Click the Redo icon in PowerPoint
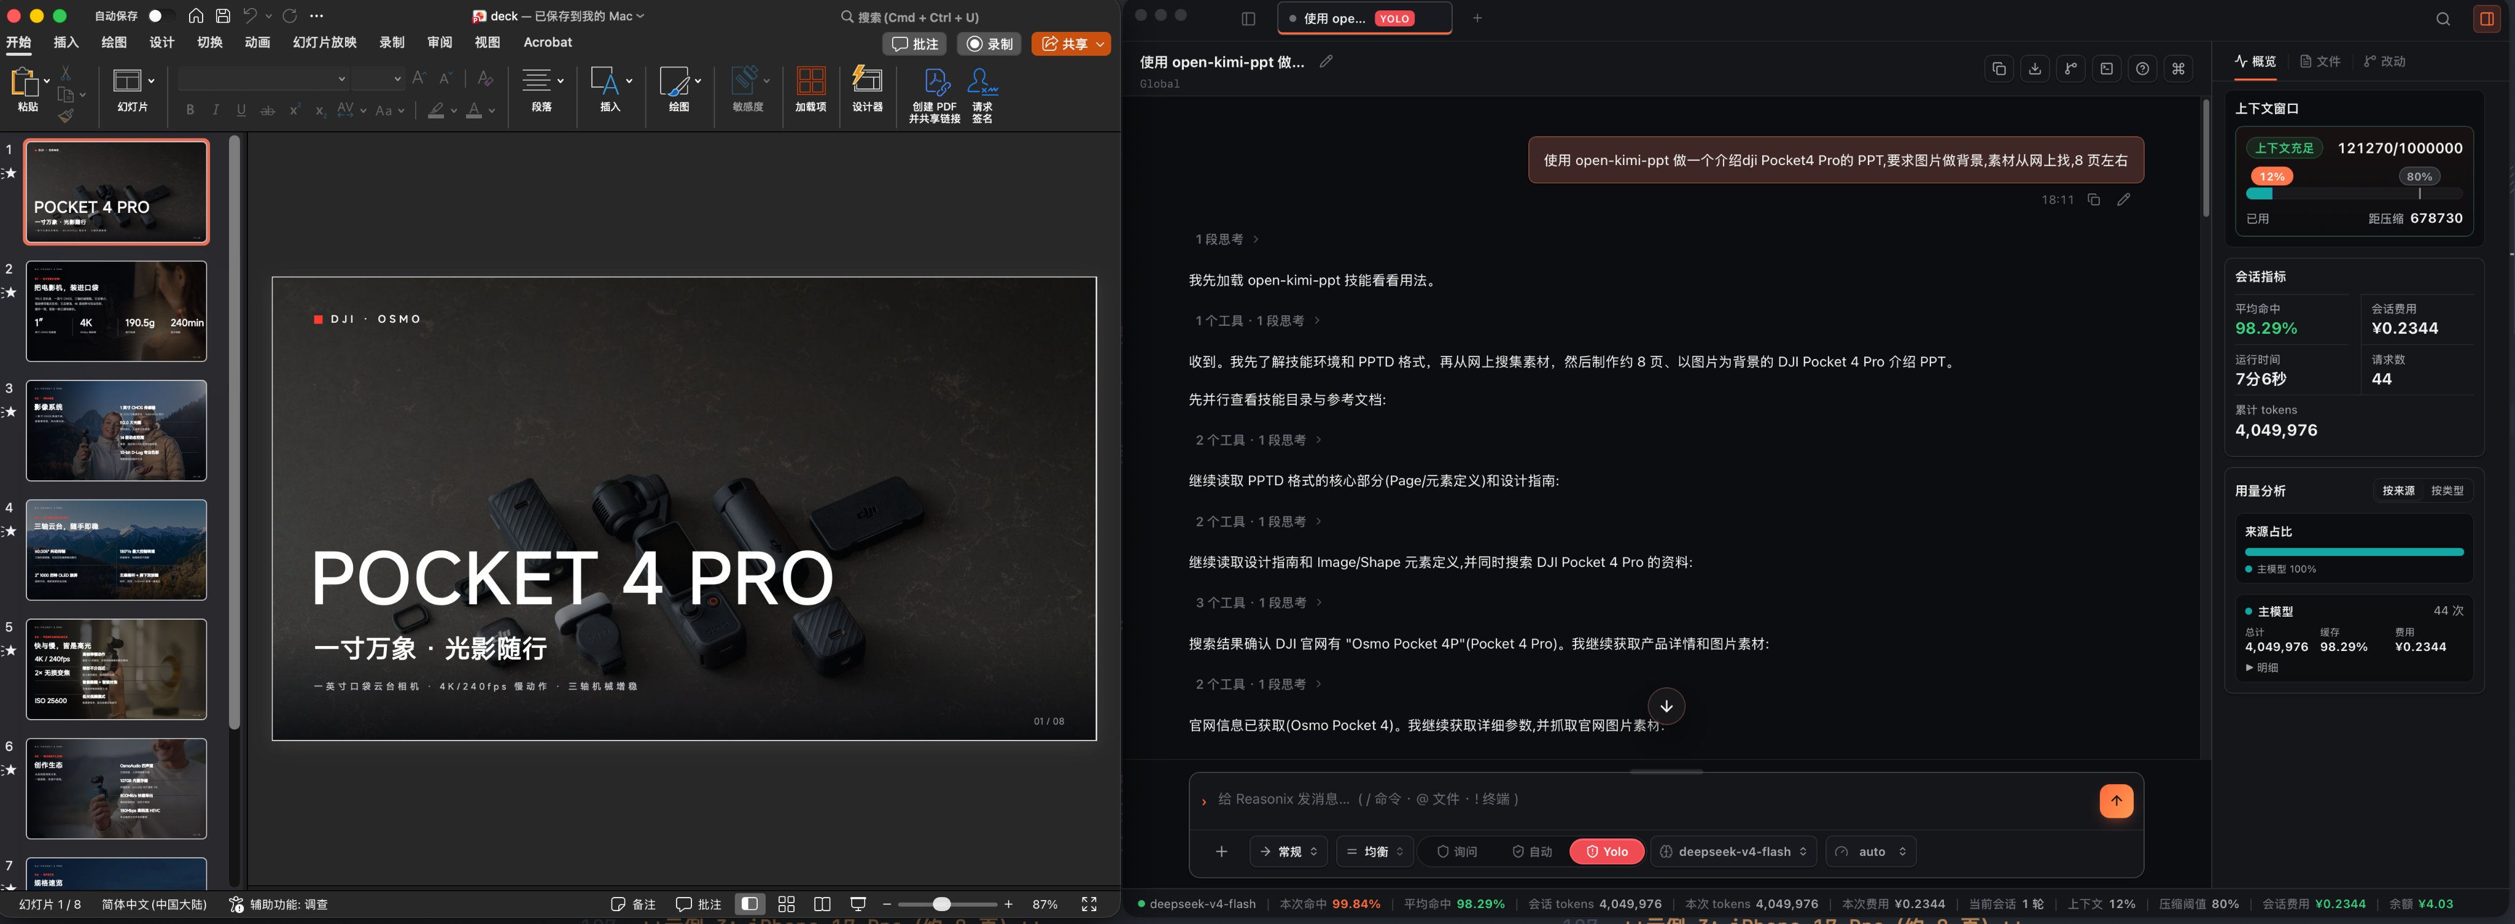 290,15
